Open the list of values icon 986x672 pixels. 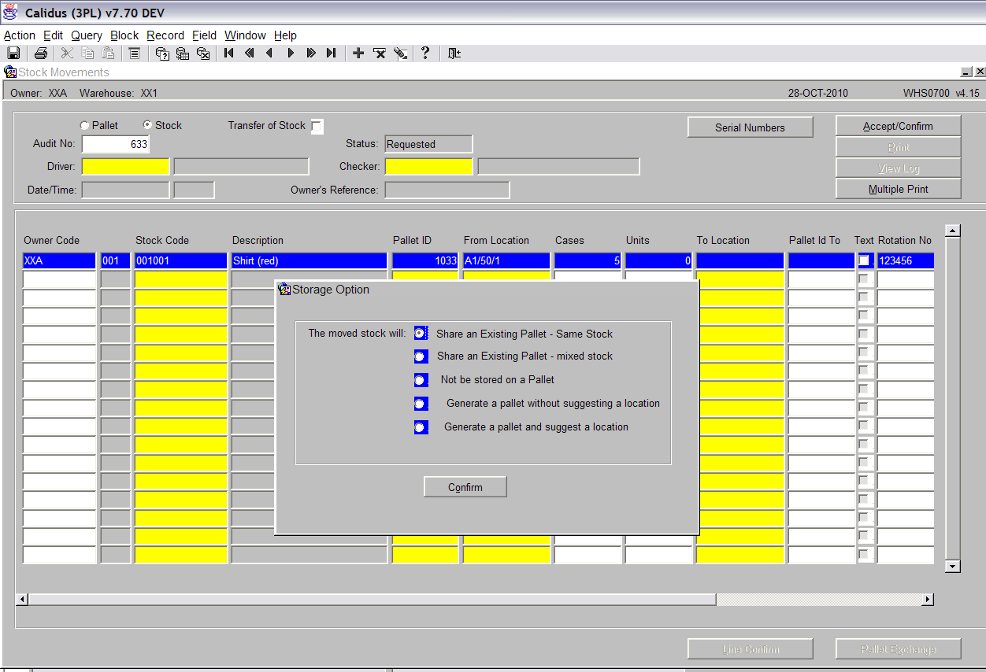[135, 54]
